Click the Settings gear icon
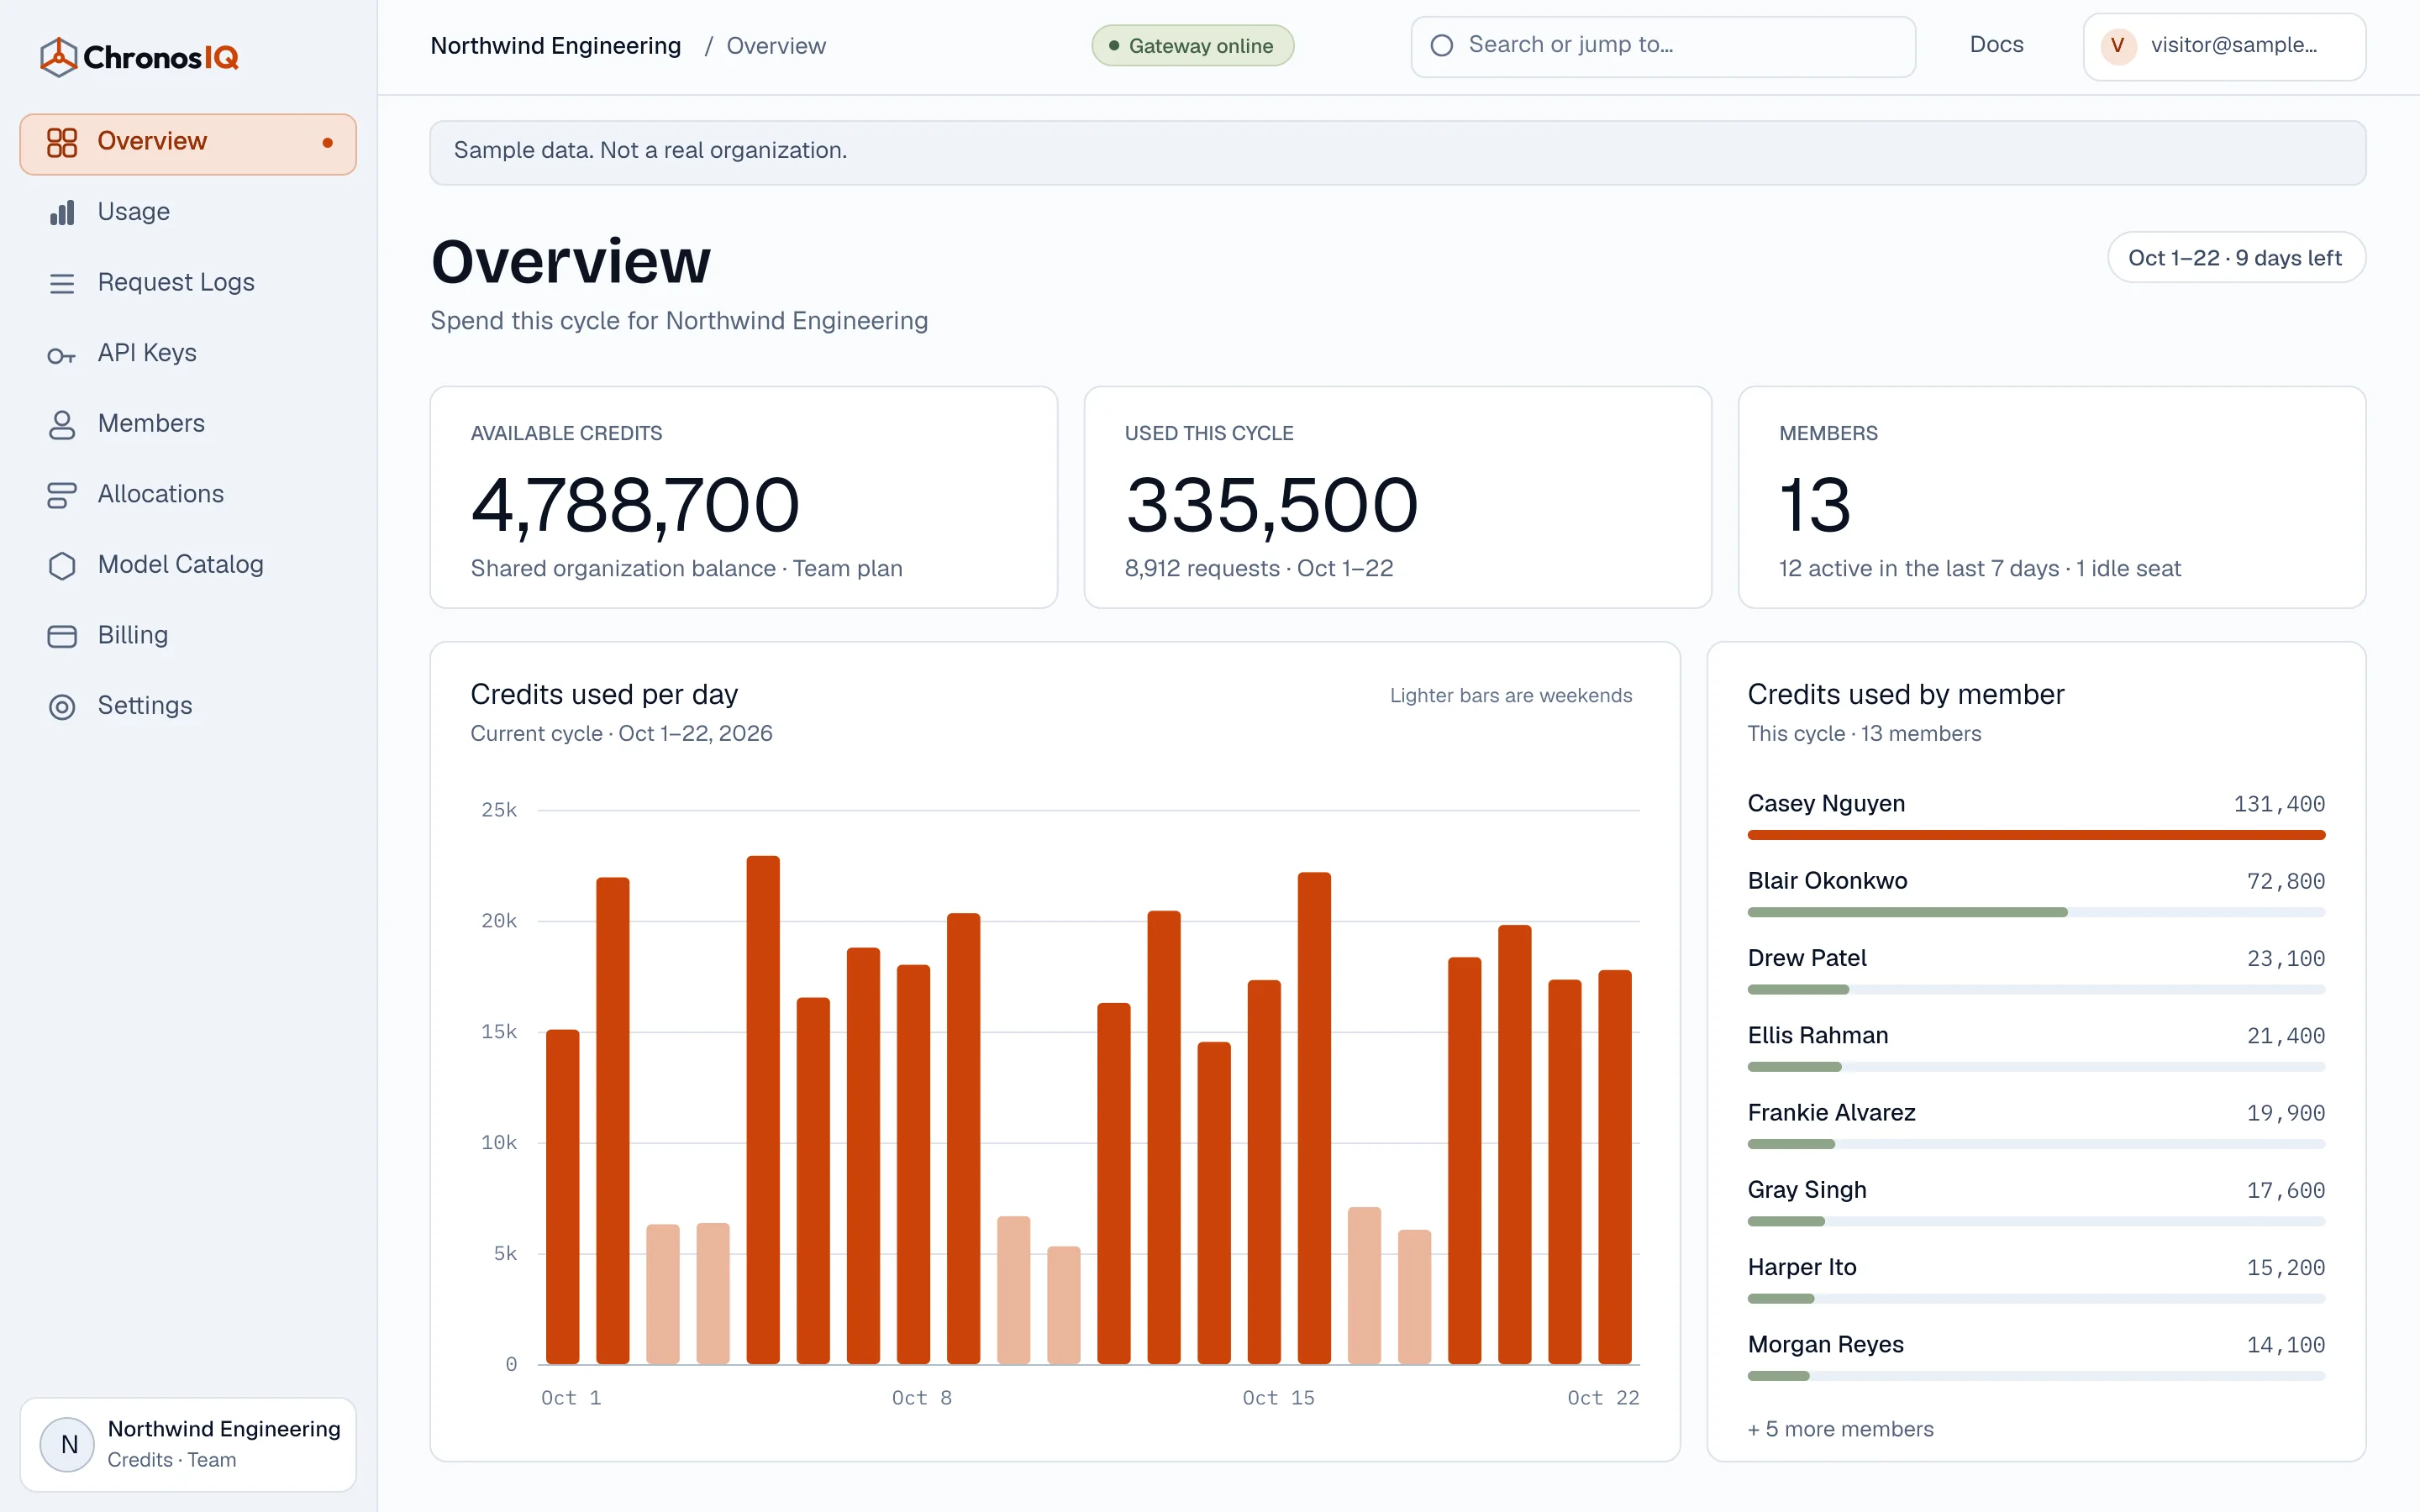The height and width of the screenshot is (1512, 2420). point(62,706)
